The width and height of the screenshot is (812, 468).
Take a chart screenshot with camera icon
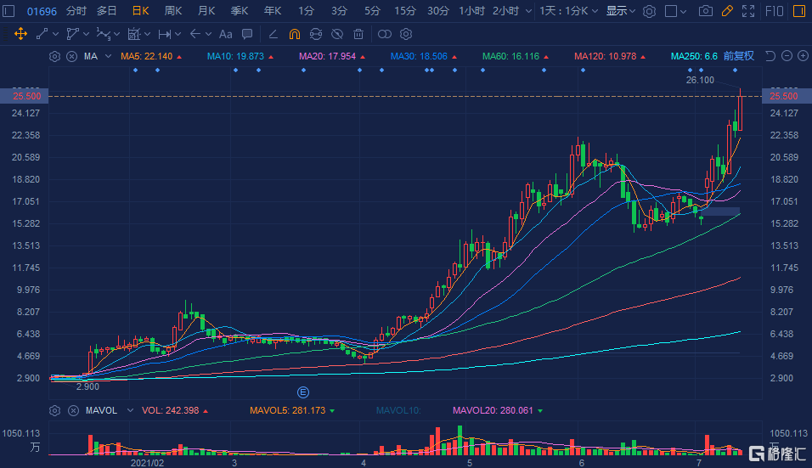click(705, 11)
